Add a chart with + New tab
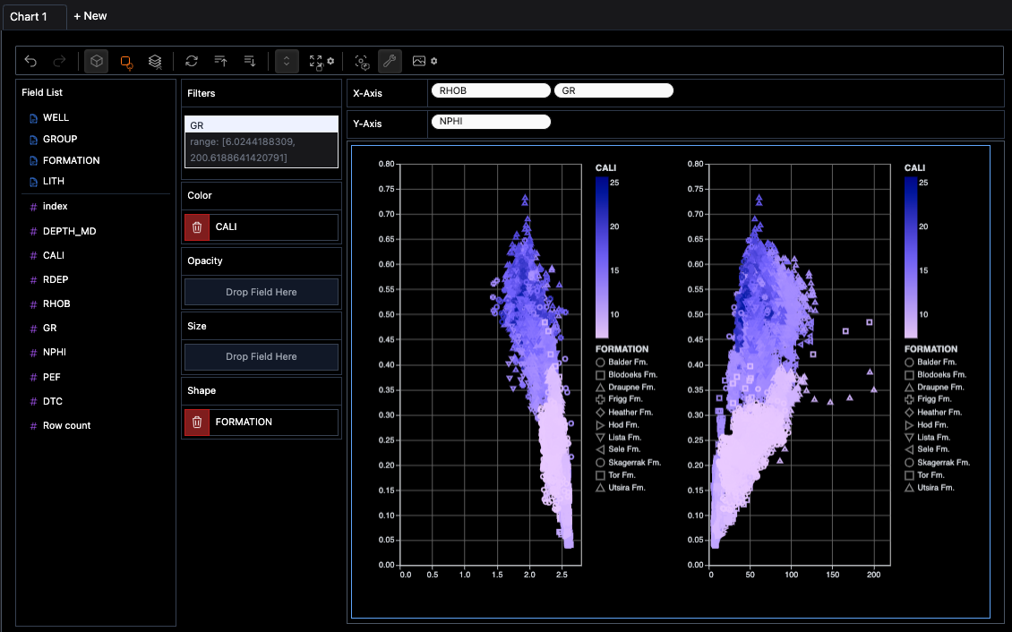 (90, 16)
